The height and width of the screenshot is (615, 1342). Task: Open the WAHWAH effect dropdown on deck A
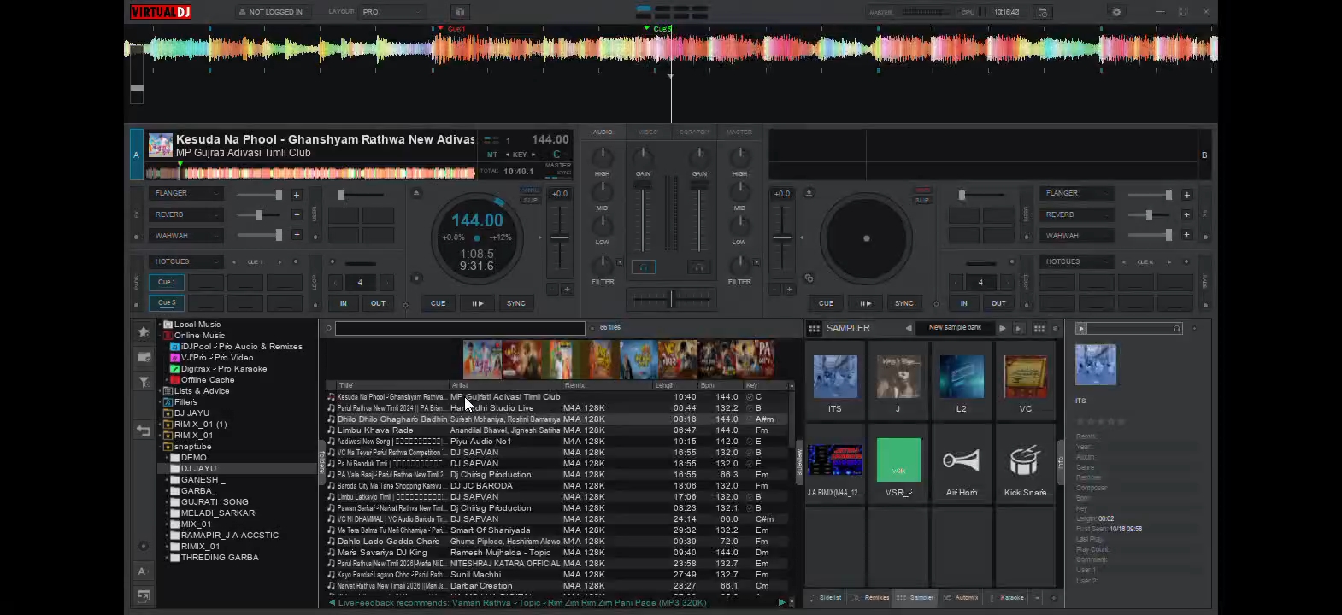tap(186, 236)
